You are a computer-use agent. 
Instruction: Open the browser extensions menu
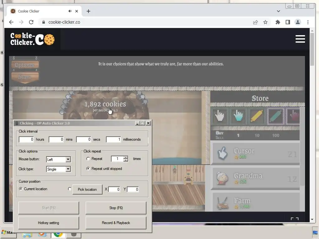coord(278,22)
